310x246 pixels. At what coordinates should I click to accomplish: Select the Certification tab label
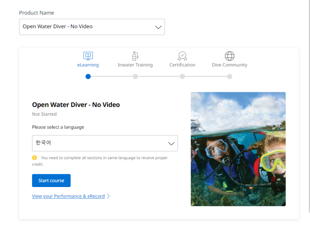click(182, 65)
